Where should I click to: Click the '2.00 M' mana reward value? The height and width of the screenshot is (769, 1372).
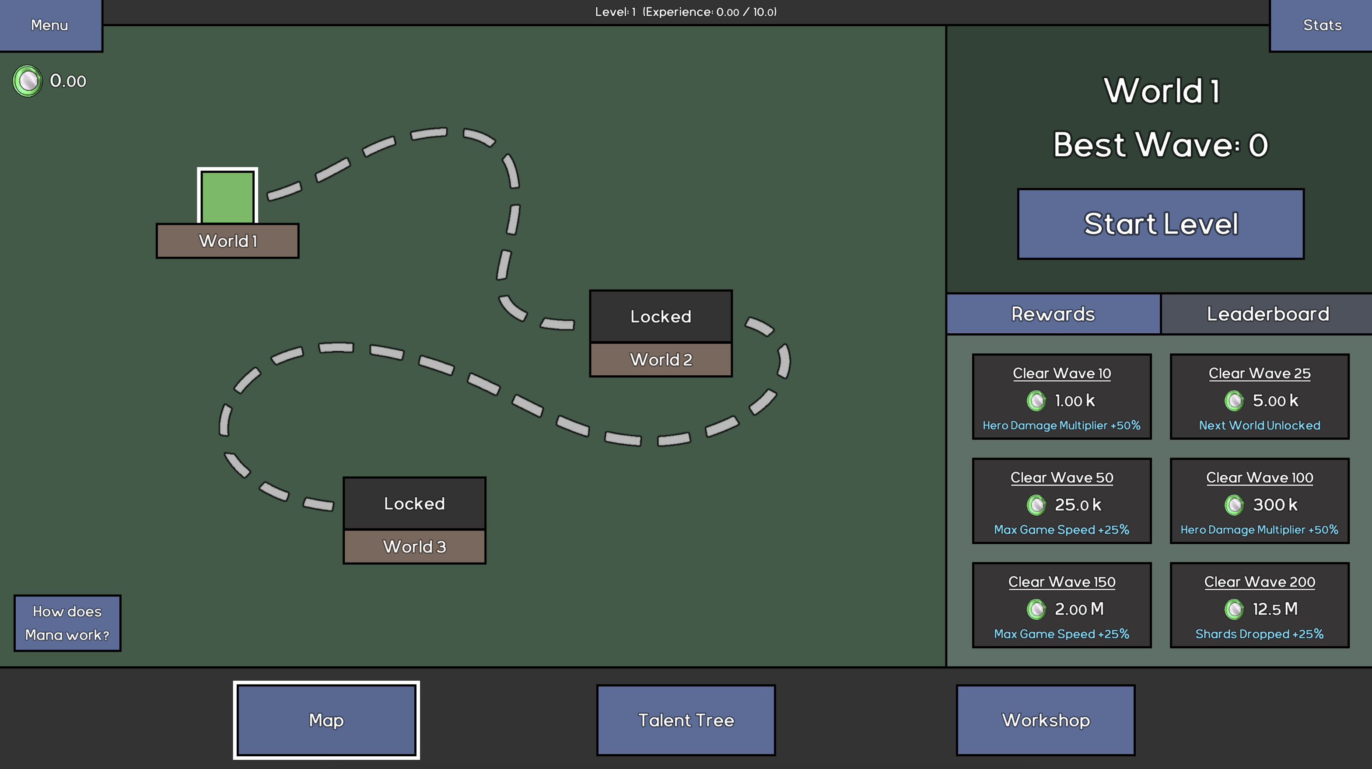click(1079, 609)
